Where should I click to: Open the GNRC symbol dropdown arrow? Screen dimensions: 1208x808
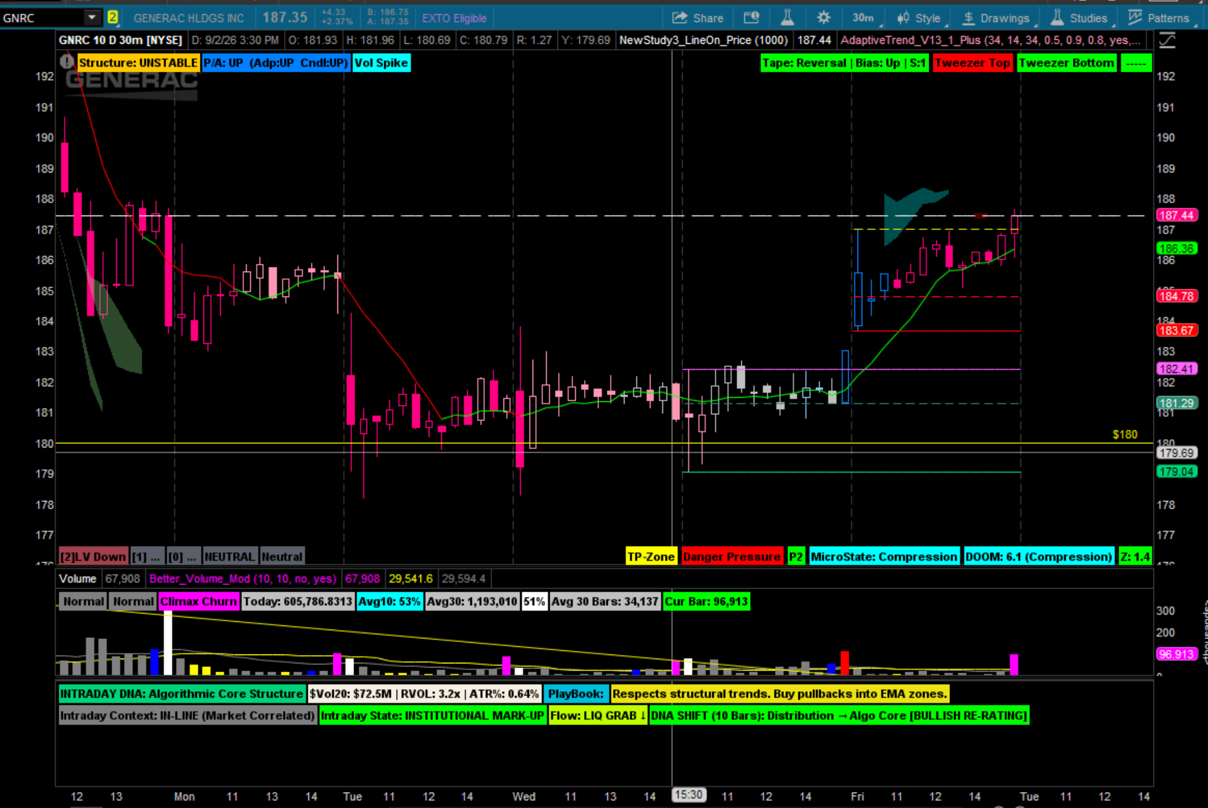(91, 18)
